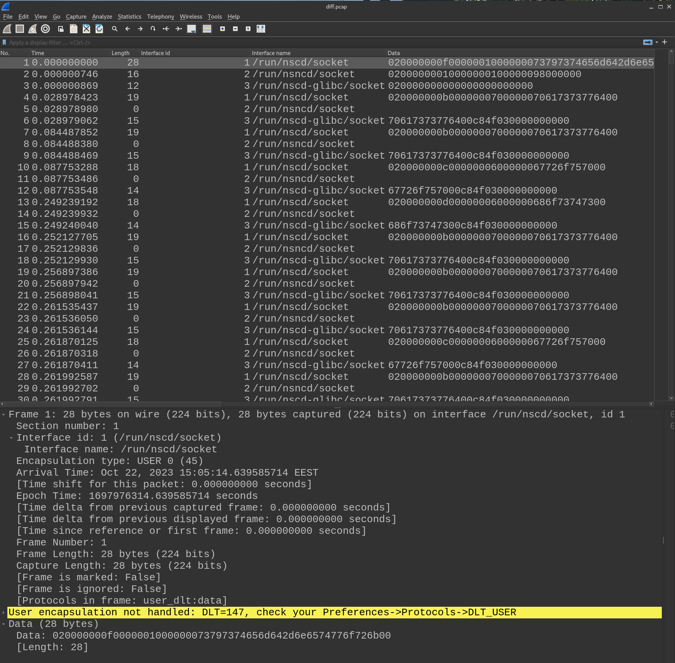Open the Analyze menu
Image resolution: width=675 pixels, height=663 pixels.
pyautogui.click(x=102, y=17)
